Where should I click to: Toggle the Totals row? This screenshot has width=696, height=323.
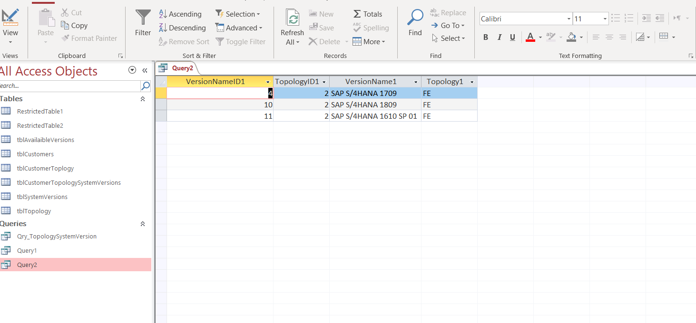click(x=367, y=14)
